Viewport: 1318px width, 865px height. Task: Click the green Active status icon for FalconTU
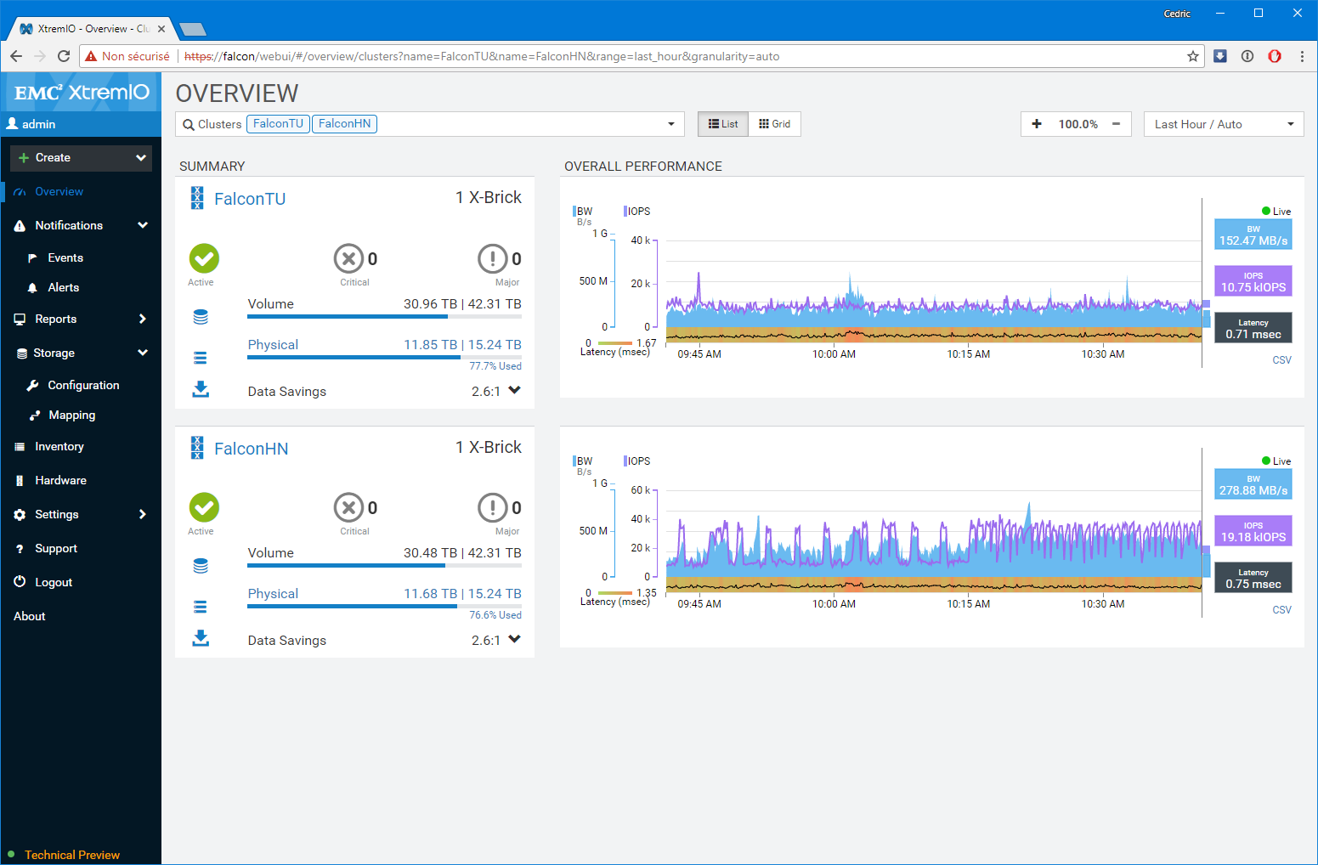click(x=204, y=258)
